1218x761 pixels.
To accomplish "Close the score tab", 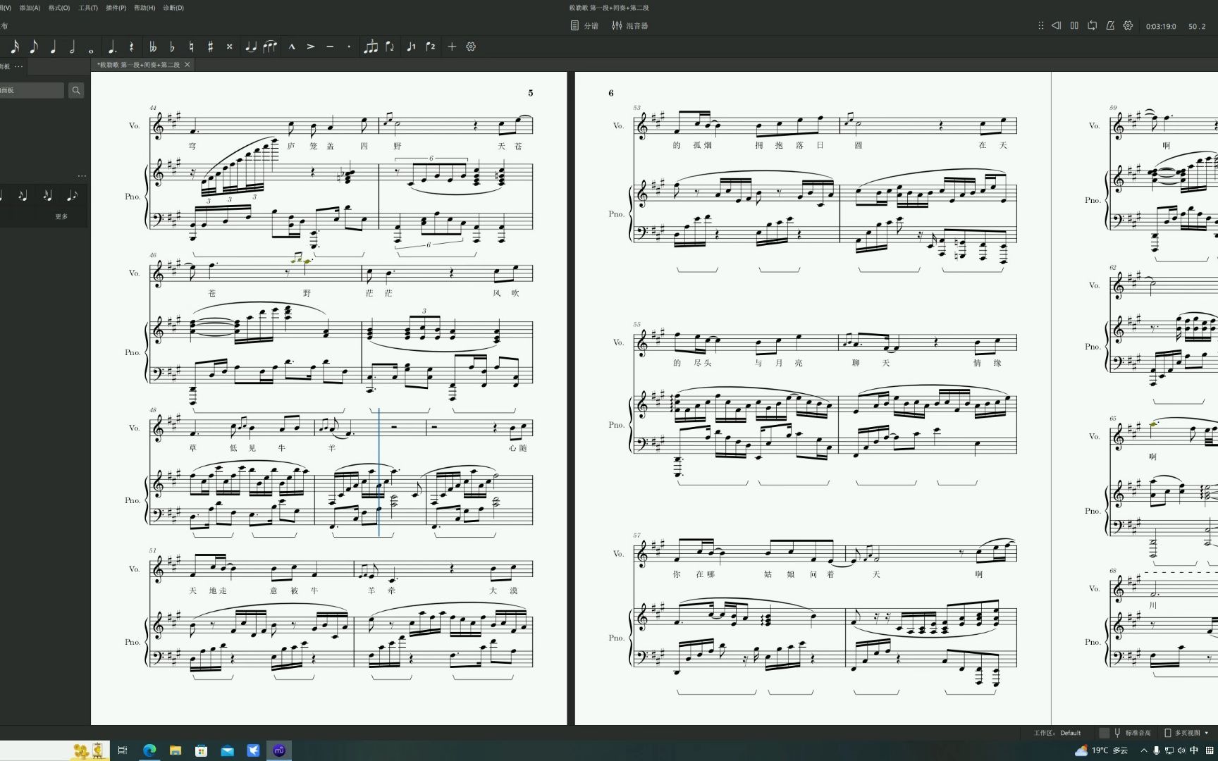I will click(187, 65).
